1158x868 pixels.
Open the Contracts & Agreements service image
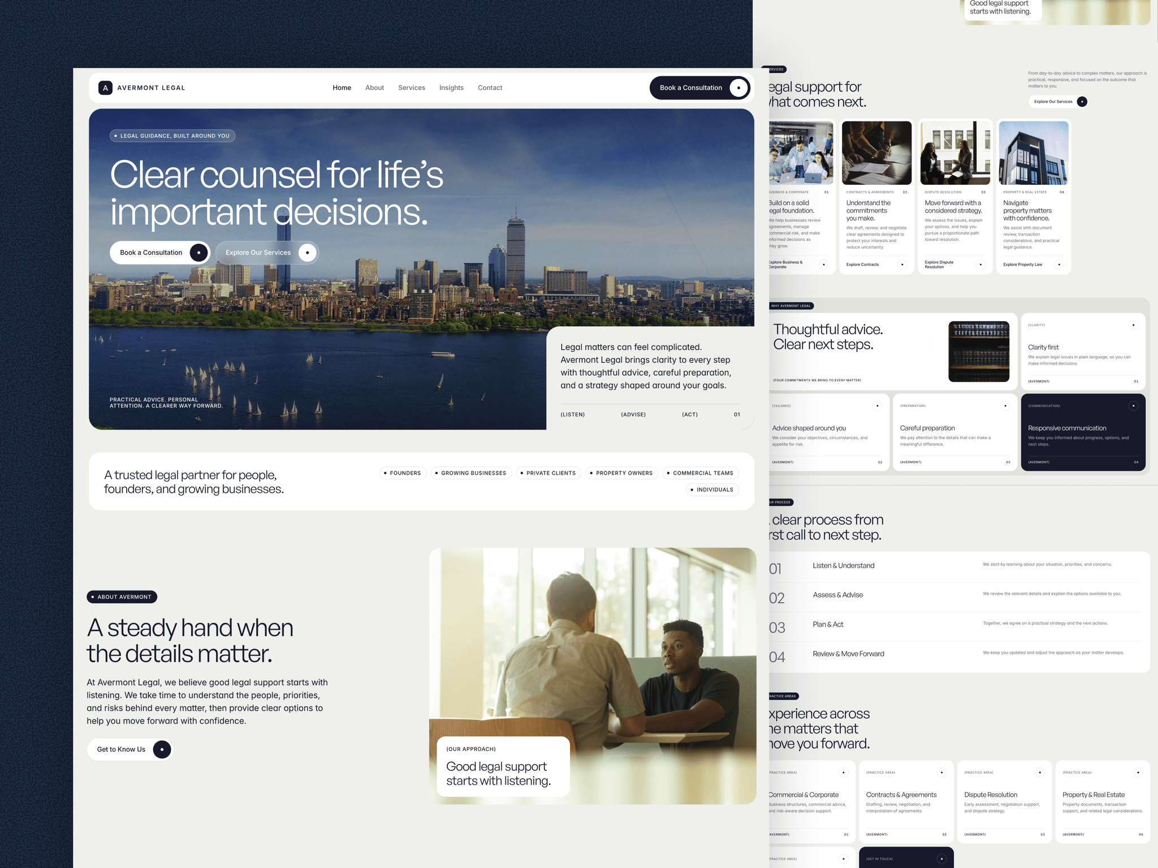pyautogui.click(x=876, y=153)
